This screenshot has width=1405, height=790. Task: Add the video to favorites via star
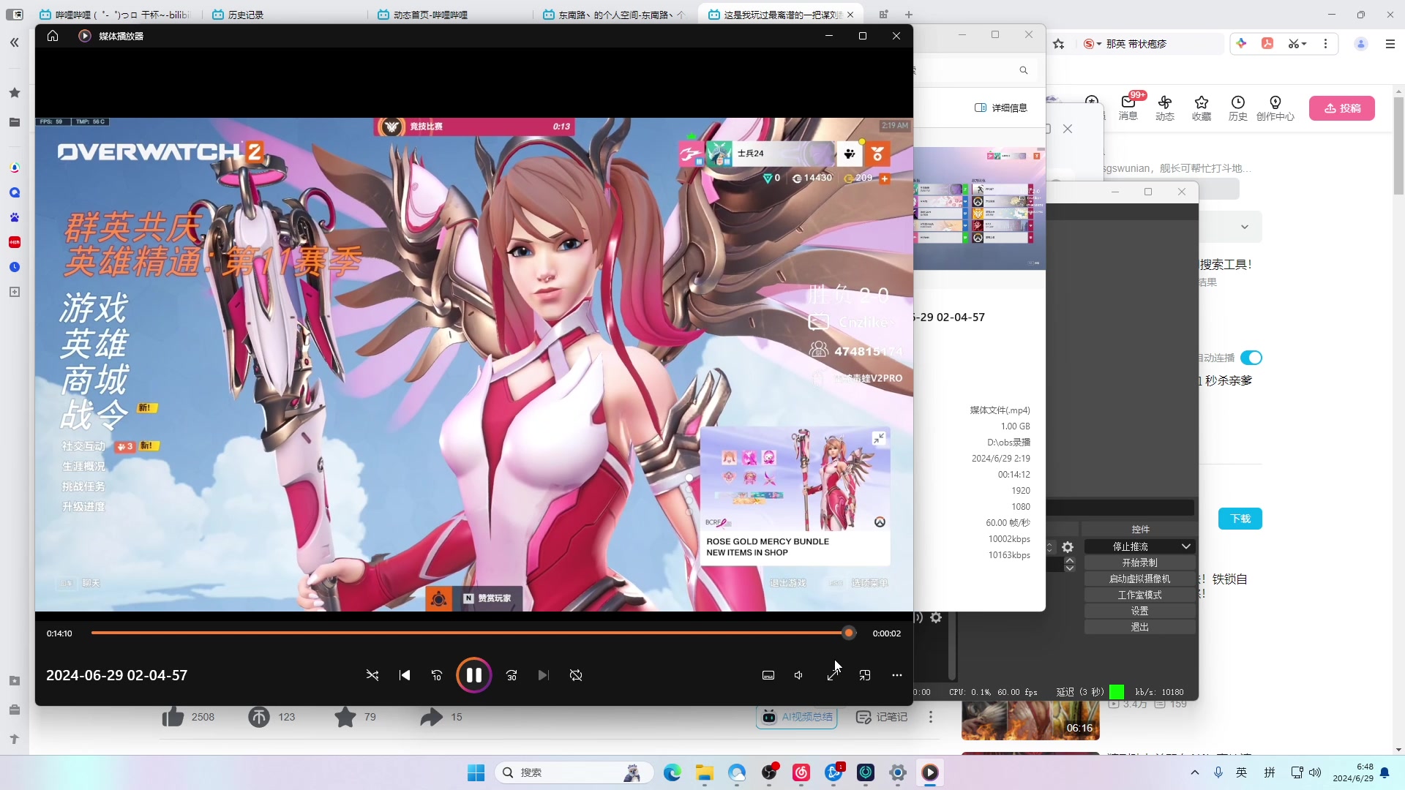pyautogui.click(x=345, y=717)
